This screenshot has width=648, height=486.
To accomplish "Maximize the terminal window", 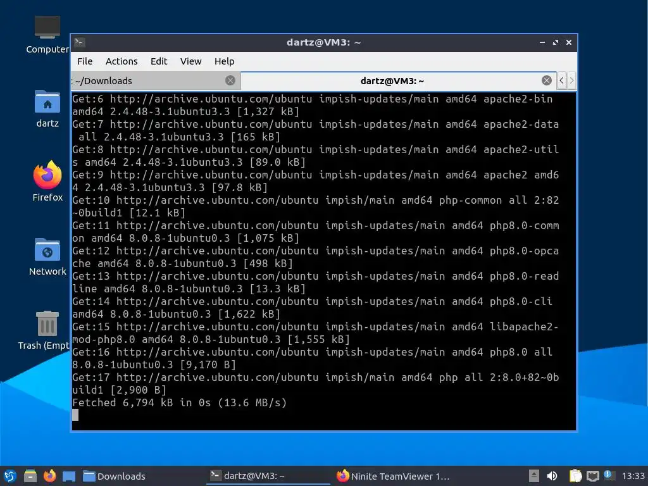I will 556,42.
